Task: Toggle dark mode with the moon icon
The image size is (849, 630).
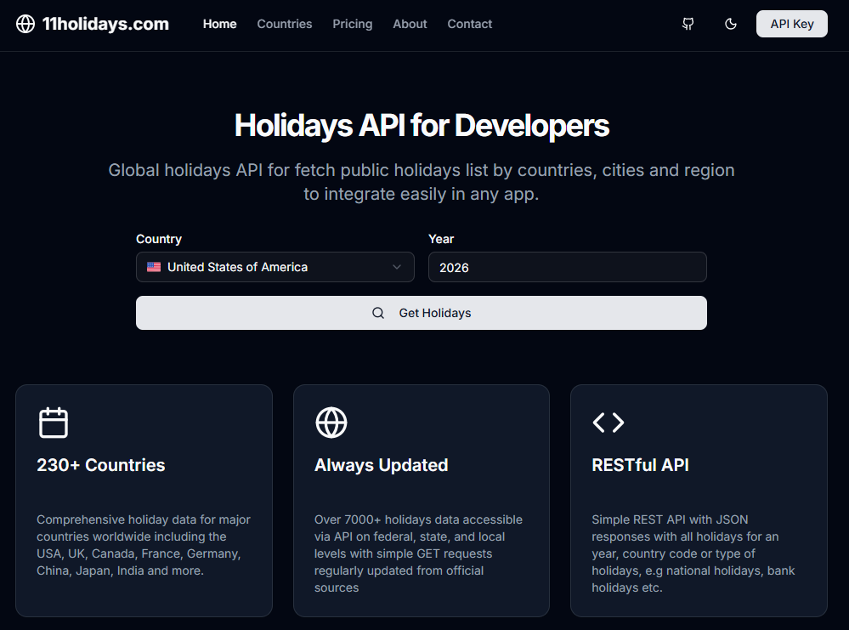Action: (730, 24)
